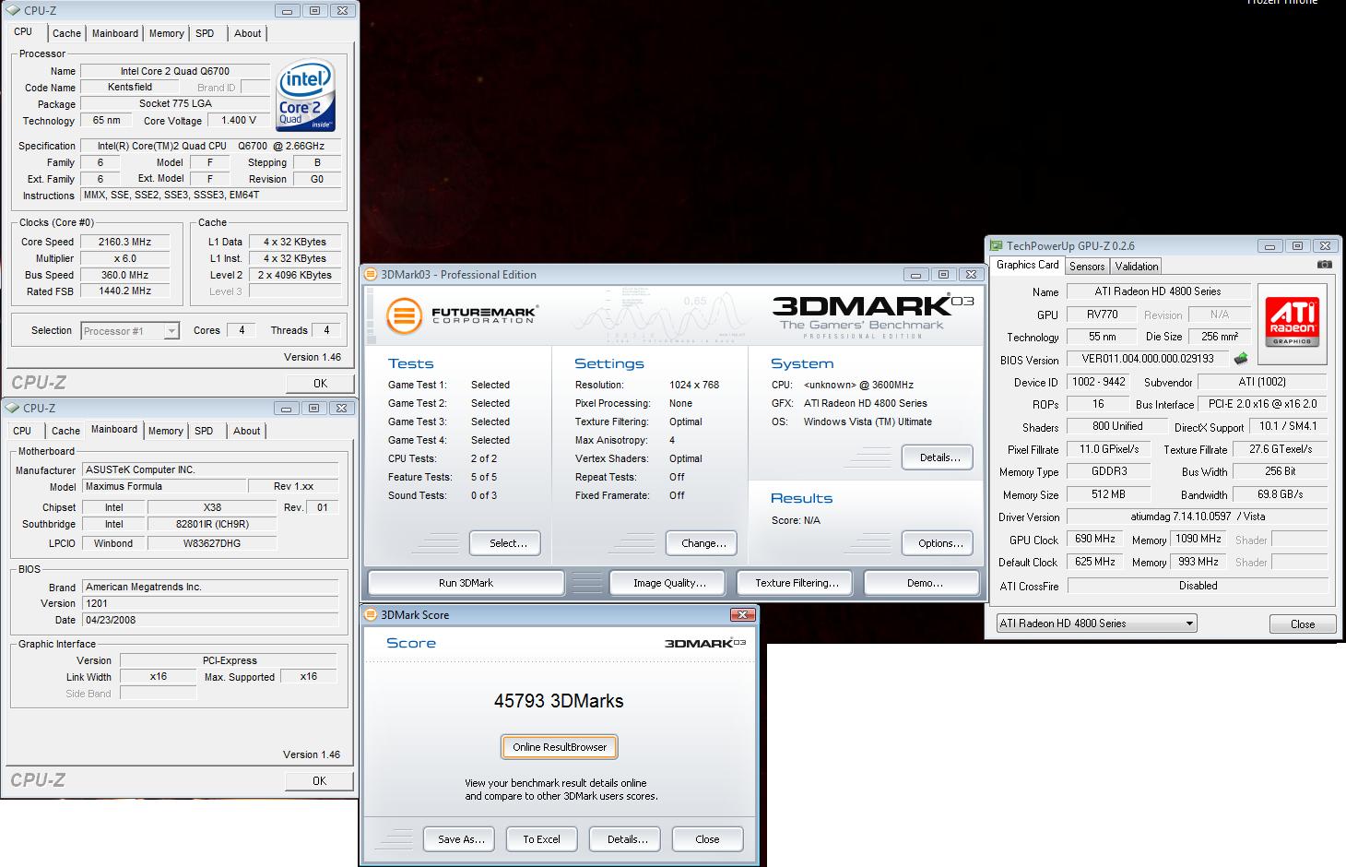Viewport: 1346px width, 867px height.
Task: Open Image Quality settings in 3DMark03
Action: pos(669,583)
